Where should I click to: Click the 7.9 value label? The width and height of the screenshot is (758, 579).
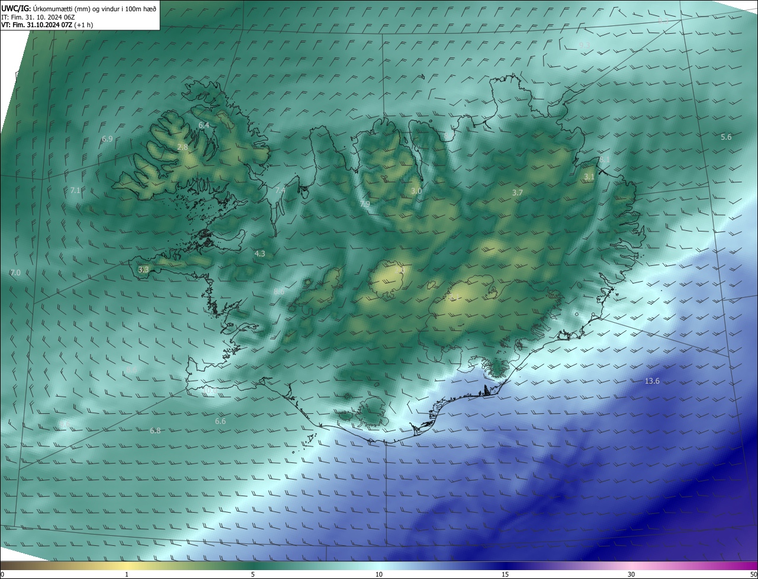pyautogui.click(x=365, y=204)
